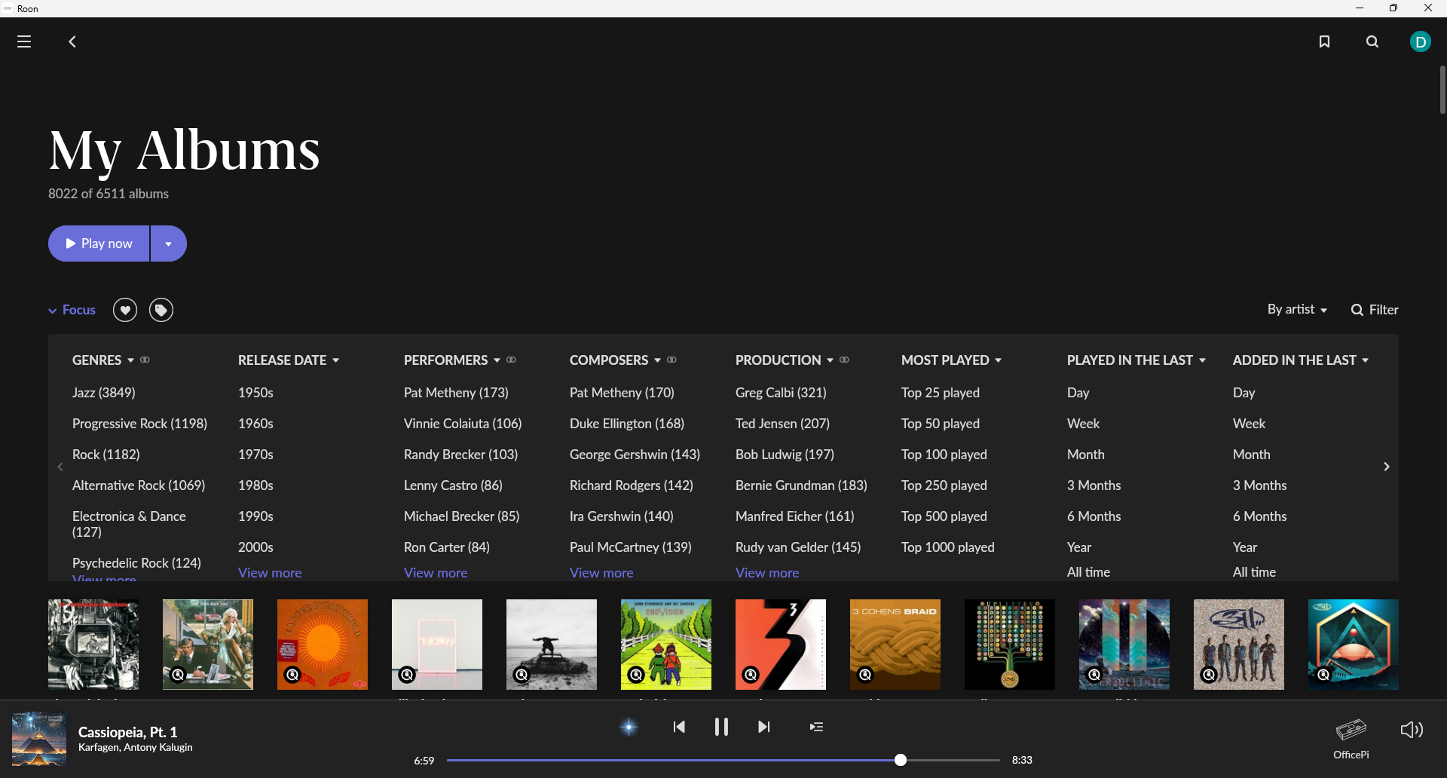This screenshot has height=778, width=1447.
Task: Open View more under Release Date
Action: click(x=270, y=573)
